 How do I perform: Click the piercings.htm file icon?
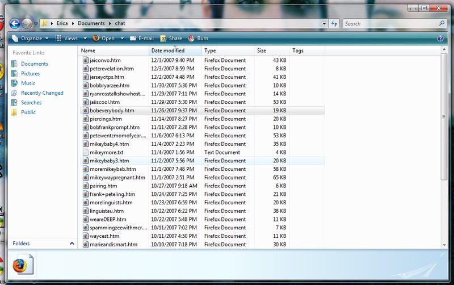pyautogui.click(x=86, y=119)
